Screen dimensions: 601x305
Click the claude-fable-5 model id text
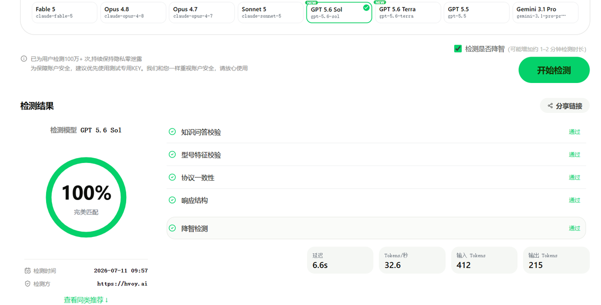click(54, 16)
